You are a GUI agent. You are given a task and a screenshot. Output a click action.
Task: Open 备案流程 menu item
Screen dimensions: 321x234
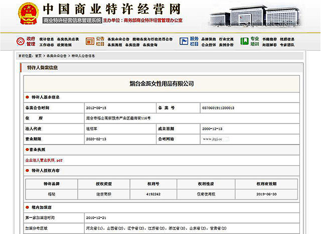click(115, 45)
